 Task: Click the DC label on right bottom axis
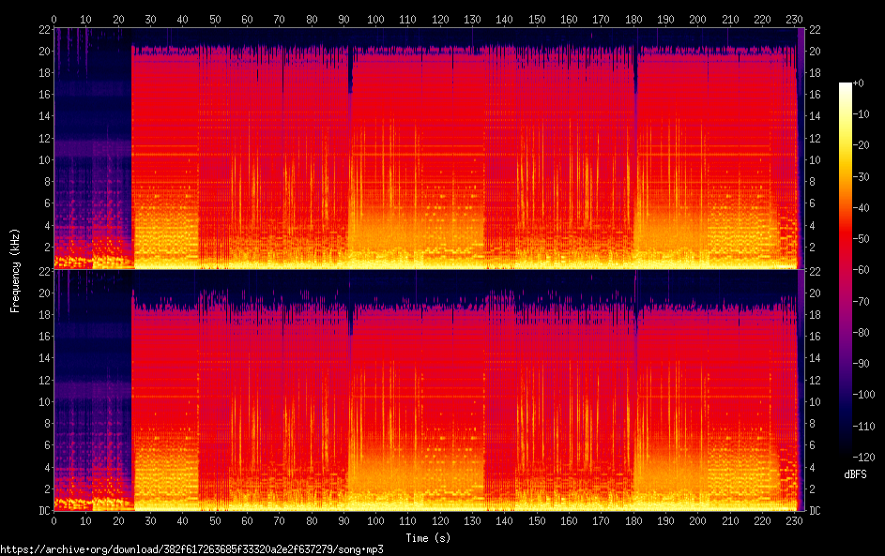(815, 511)
